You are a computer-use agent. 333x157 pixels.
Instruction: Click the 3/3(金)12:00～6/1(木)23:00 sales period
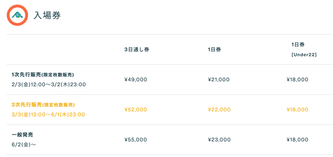[48, 115]
